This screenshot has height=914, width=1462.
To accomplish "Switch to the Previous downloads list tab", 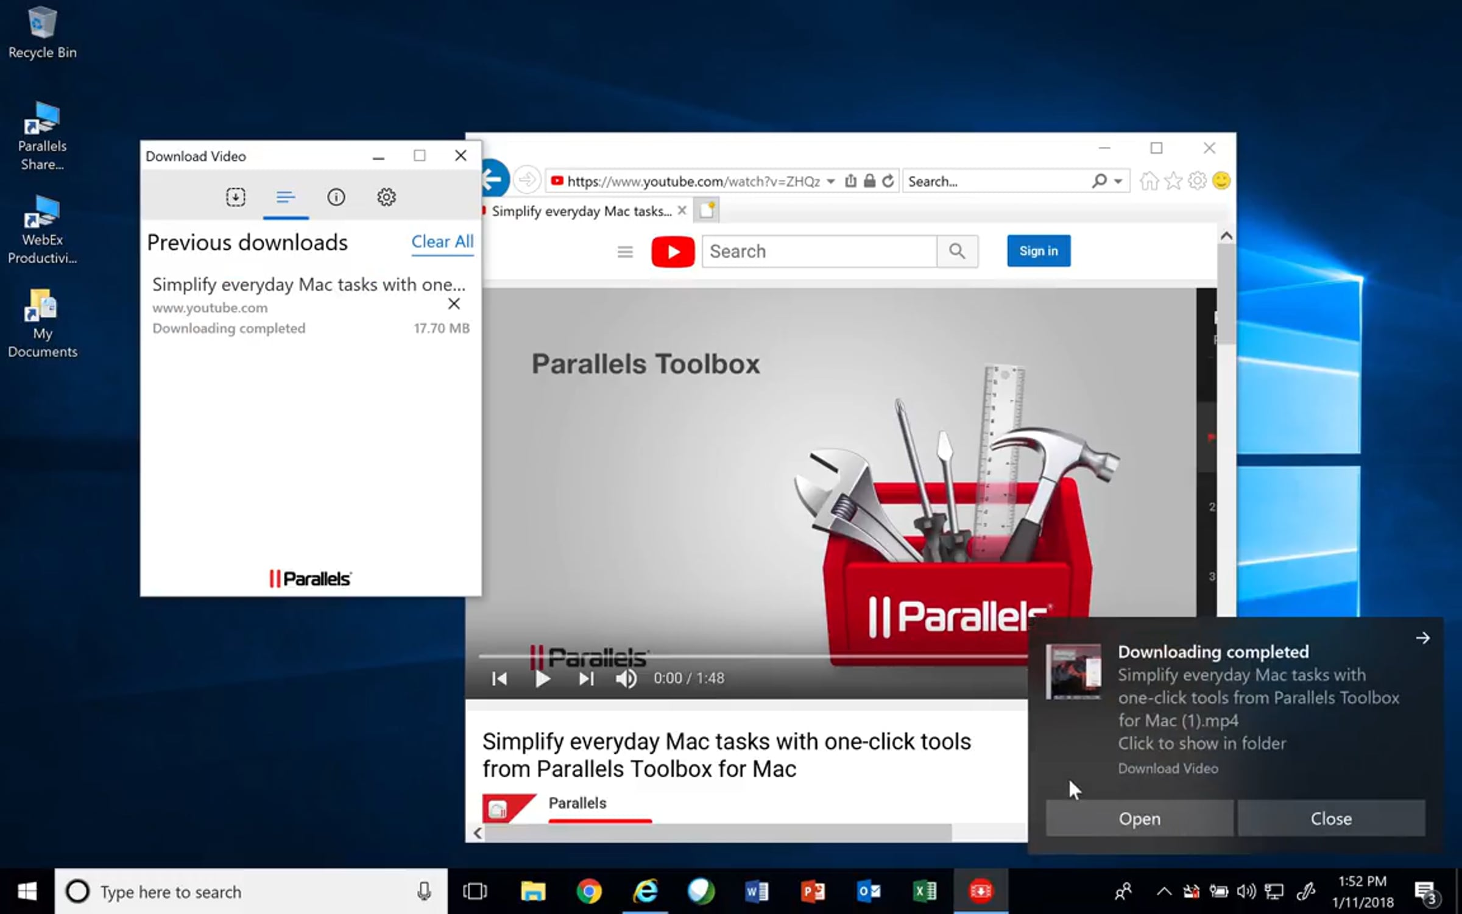I will pyautogui.click(x=286, y=197).
